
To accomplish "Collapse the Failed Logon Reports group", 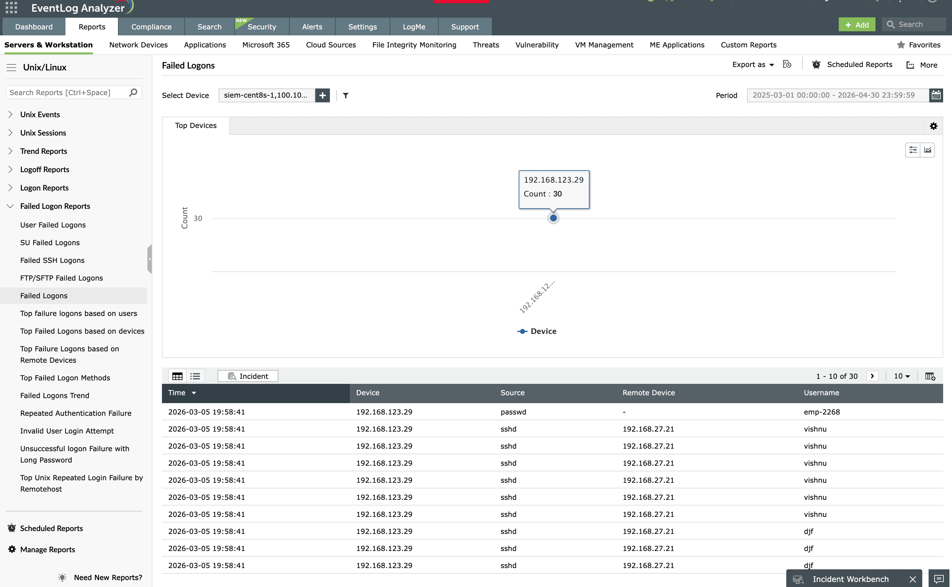I will tap(10, 206).
